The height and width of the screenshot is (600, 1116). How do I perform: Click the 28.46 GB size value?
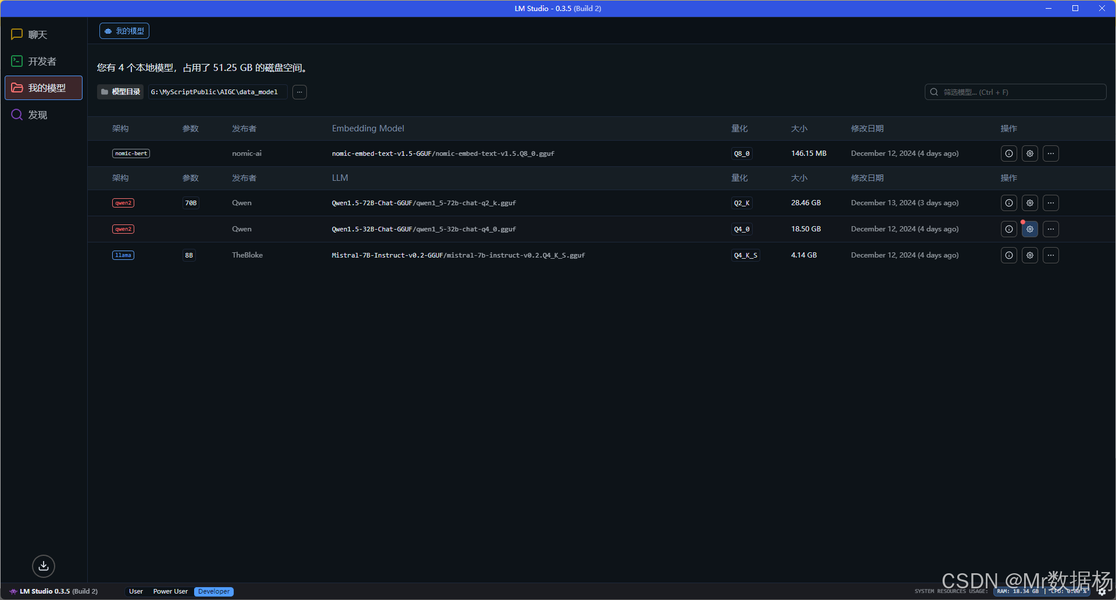coord(806,203)
